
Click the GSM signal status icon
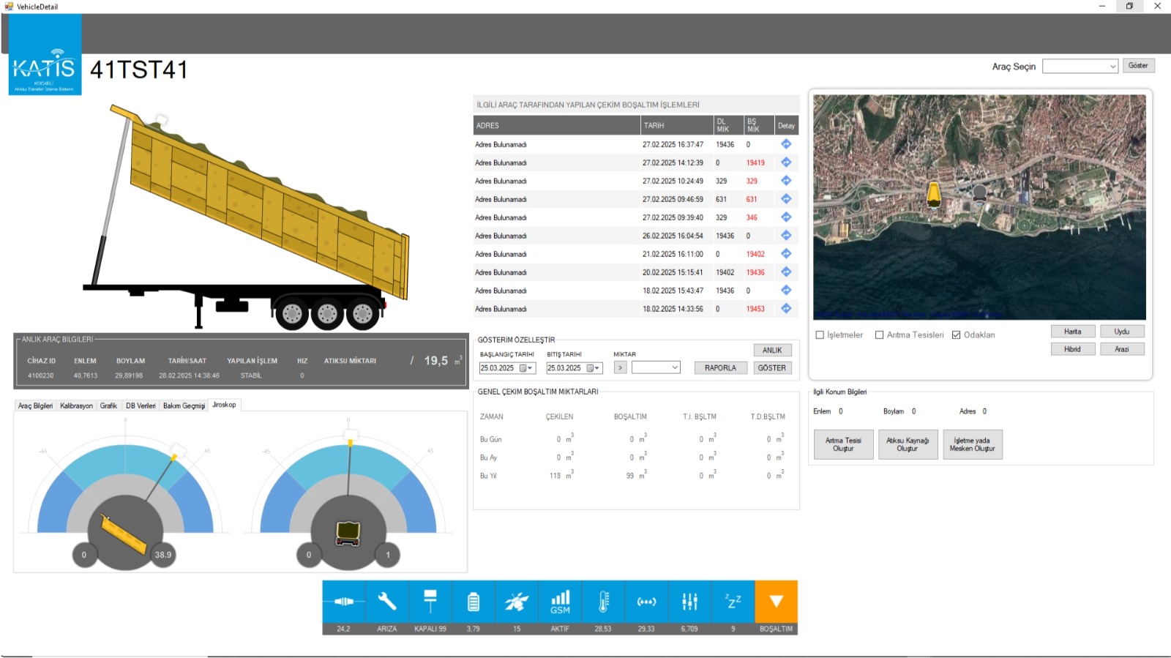[560, 602]
